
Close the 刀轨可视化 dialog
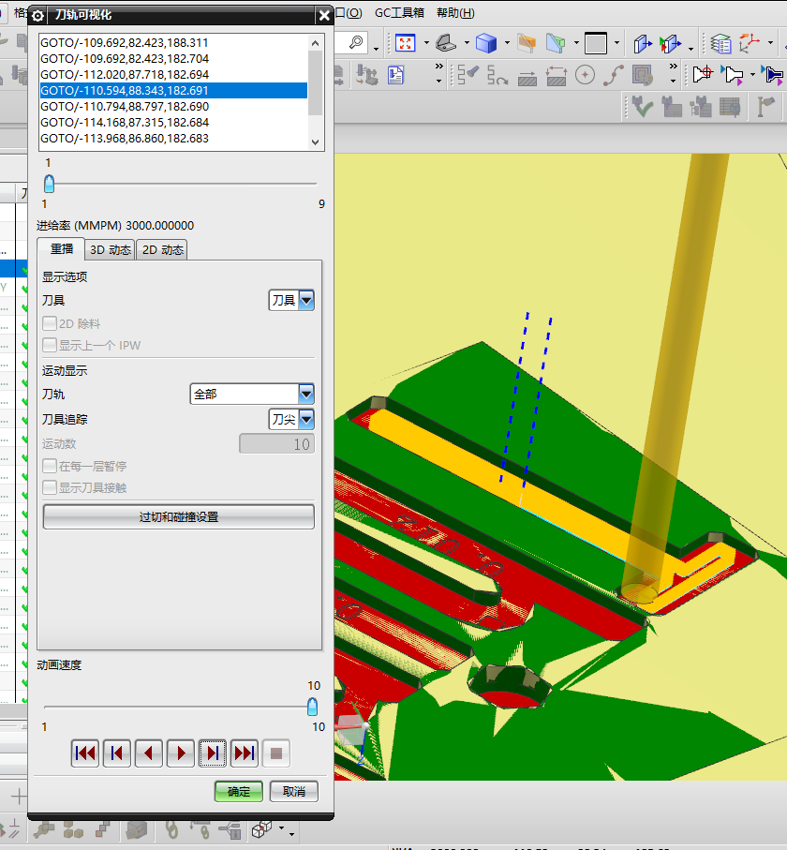click(x=324, y=16)
